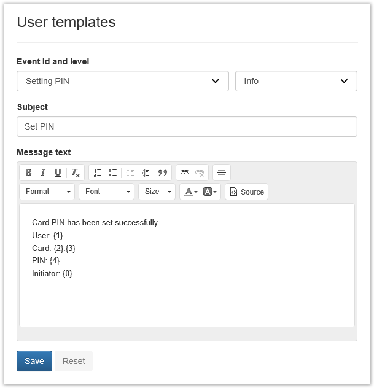The height and width of the screenshot is (388, 374).
Task: Switch editor to Source view
Action: pos(246,192)
